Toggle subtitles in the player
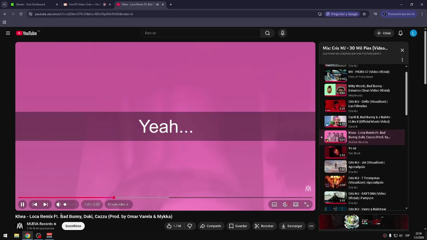The height and width of the screenshot is (240, 427). (x=274, y=204)
